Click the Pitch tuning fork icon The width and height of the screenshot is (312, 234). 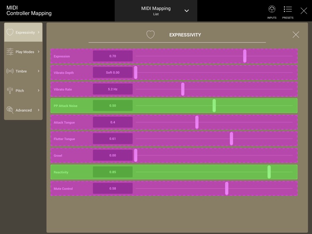[x=10, y=90]
